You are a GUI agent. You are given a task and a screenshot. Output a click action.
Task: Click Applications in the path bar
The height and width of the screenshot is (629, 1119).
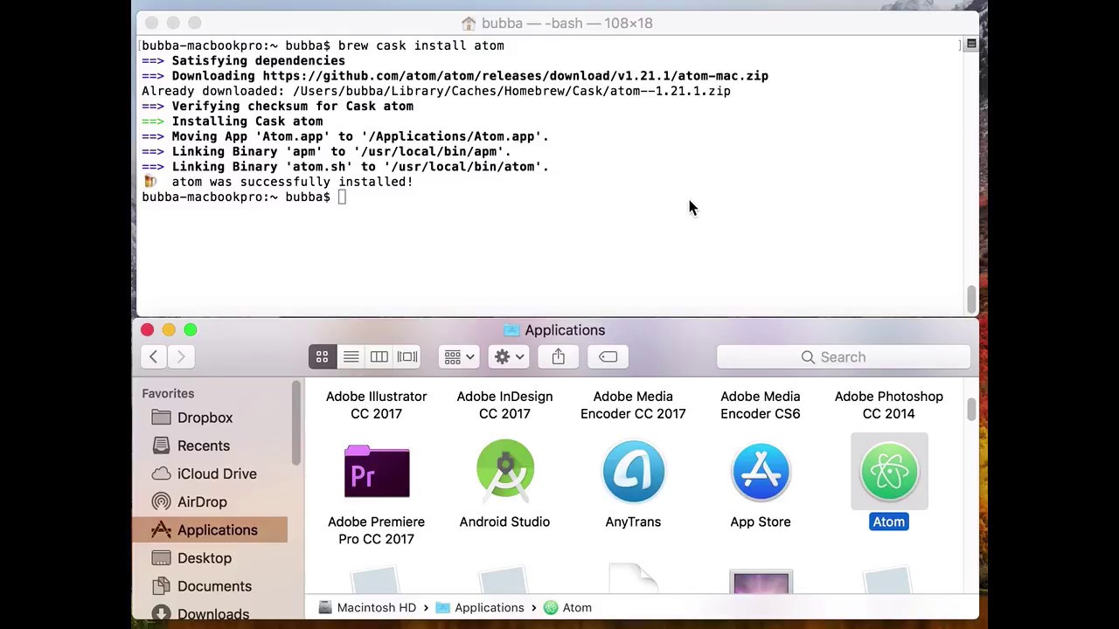(x=480, y=607)
